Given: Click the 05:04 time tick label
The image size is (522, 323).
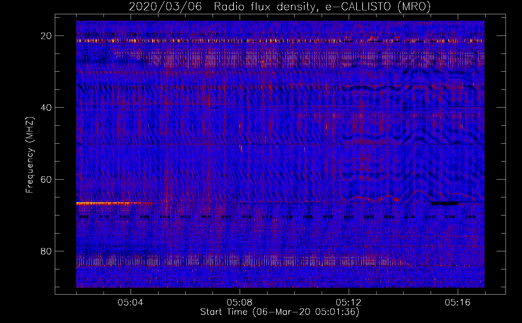Looking at the screenshot, I should click(131, 303).
